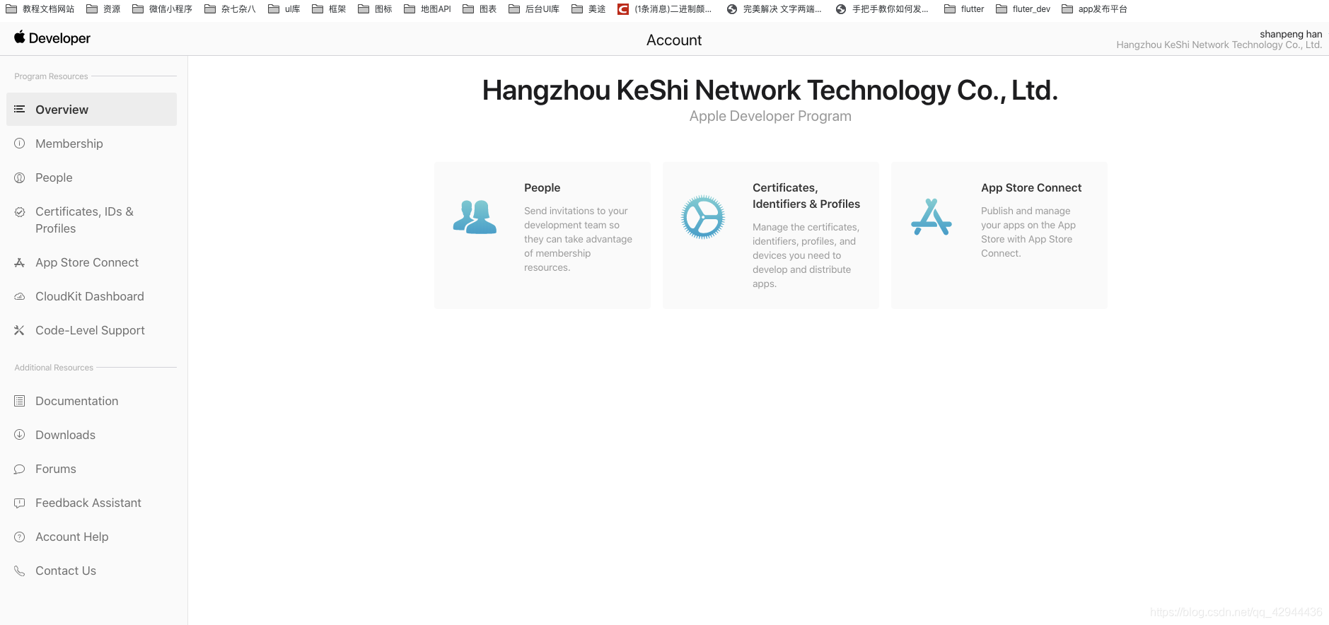Open the 美途 bookmark folder
The width and height of the screenshot is (1329, 625).
point(588,9)
